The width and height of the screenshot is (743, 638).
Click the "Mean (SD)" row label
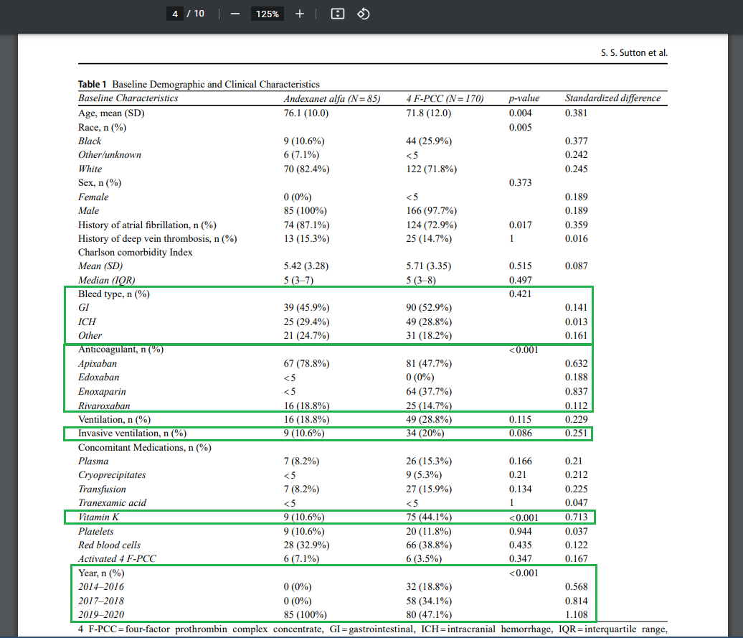pos(100,266)
